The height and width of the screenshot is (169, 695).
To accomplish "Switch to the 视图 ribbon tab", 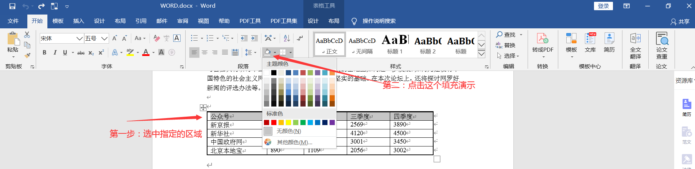I will [x=203, y=21].
